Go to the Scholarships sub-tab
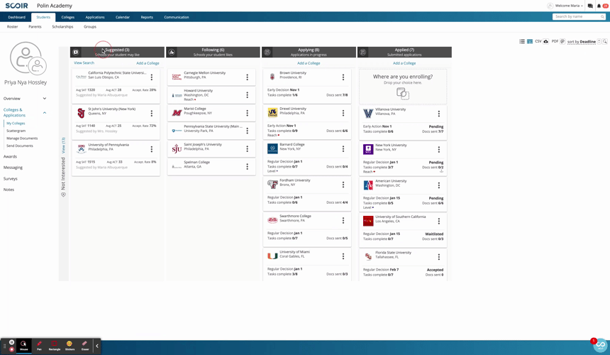Image resolution: width=610 pixels, height=355 pixels. 62,27
